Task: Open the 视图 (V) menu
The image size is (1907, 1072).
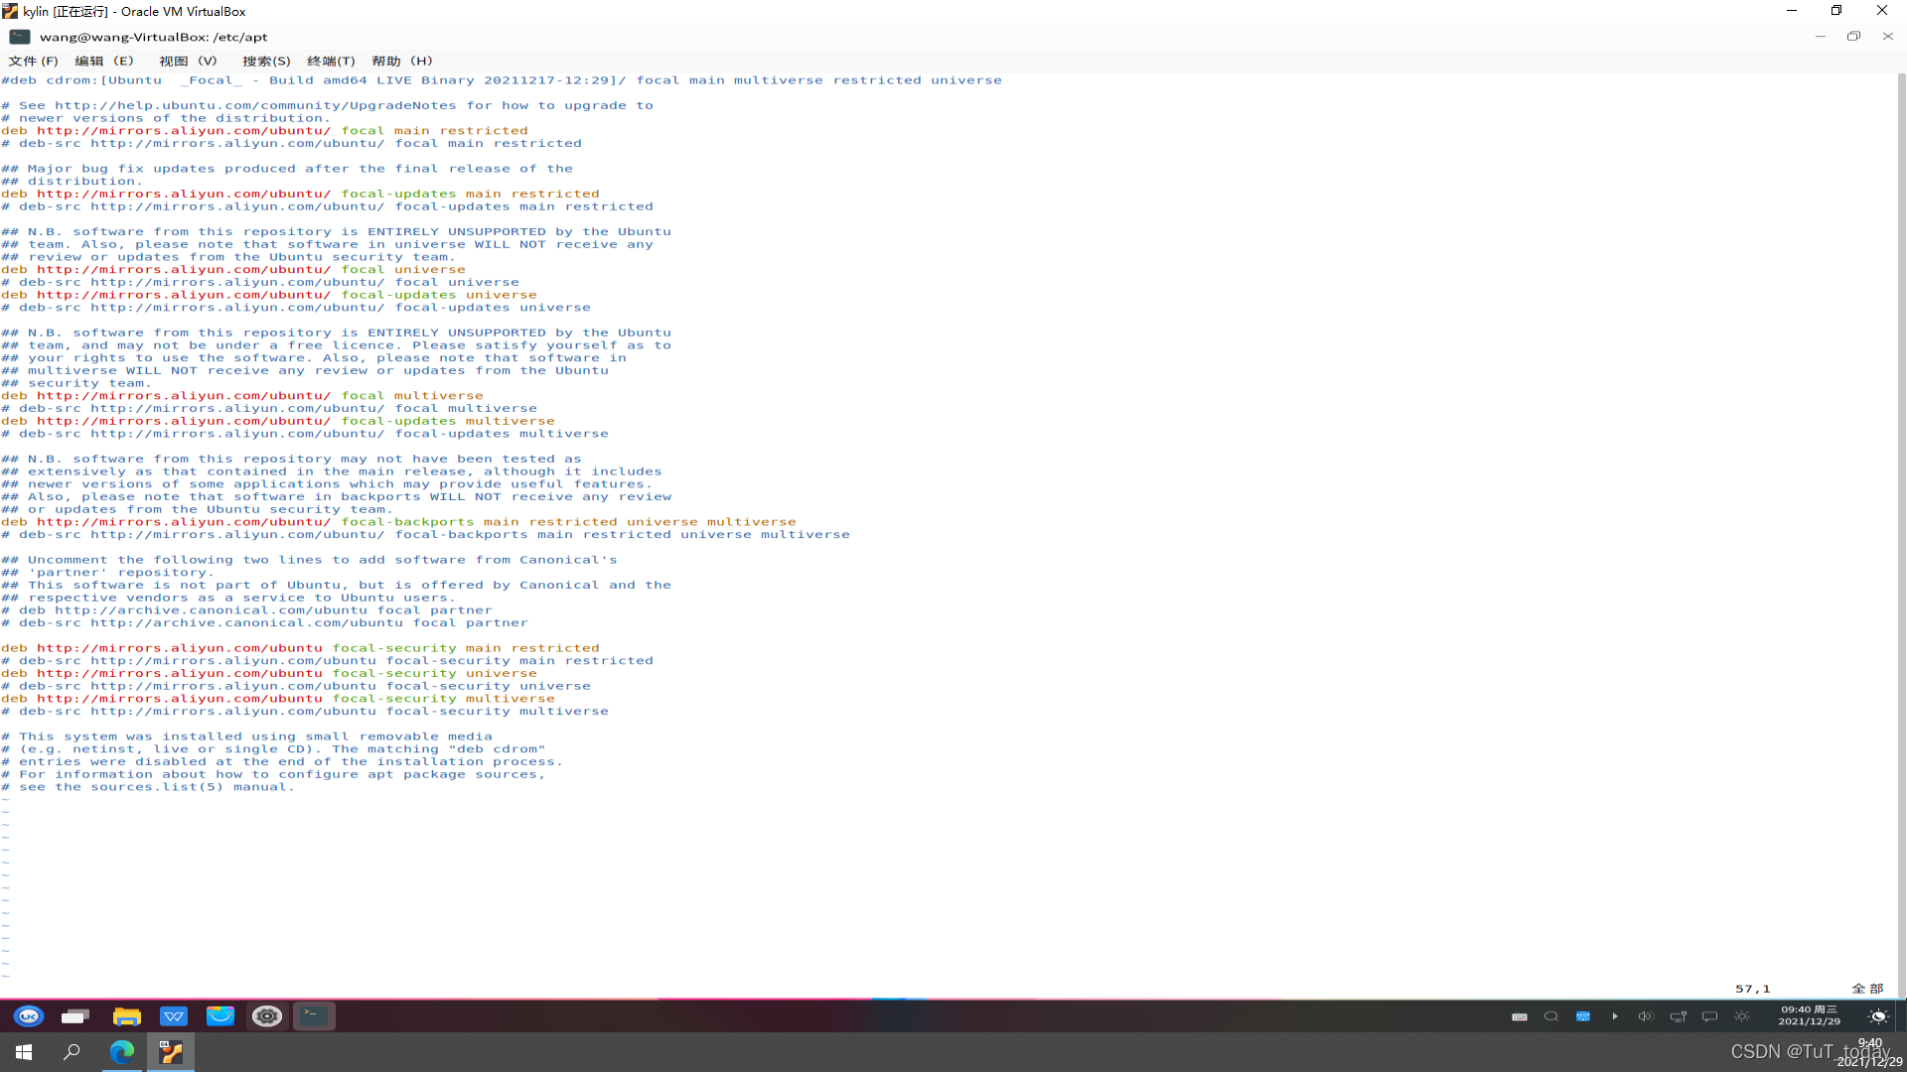Action: coord(188,61)
